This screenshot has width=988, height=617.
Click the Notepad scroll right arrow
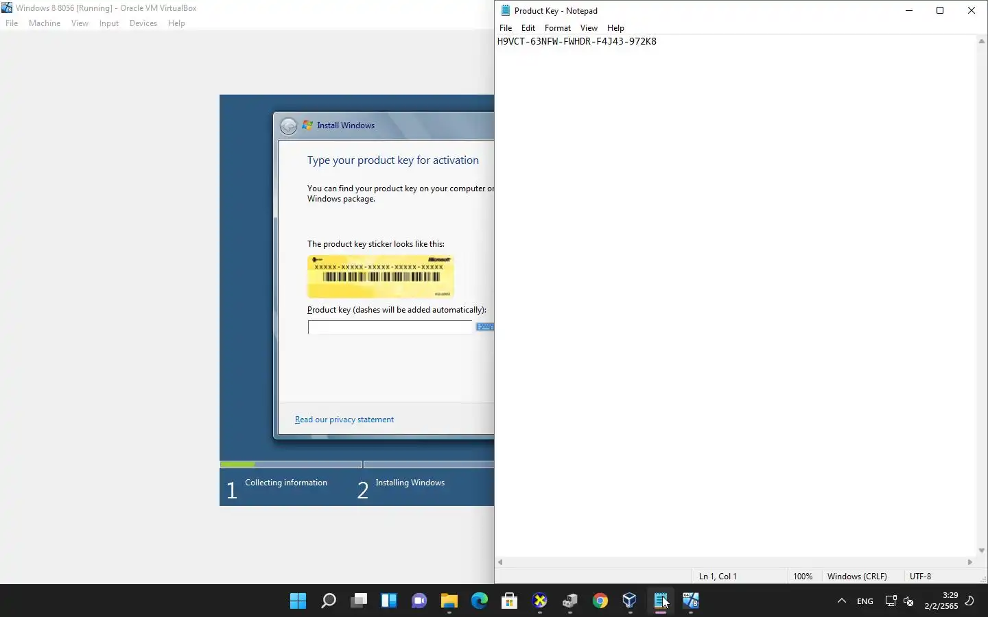point(970,562)
